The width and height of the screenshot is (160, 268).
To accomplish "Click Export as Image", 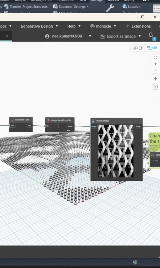I will coord(121,36).
